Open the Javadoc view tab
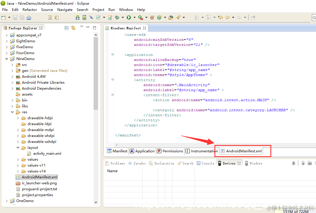Screen dimensions: 316x213 point(137,163)
